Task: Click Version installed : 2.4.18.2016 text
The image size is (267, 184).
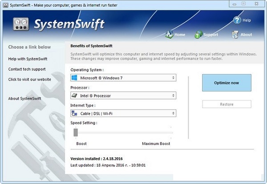Action: point(97,159)
